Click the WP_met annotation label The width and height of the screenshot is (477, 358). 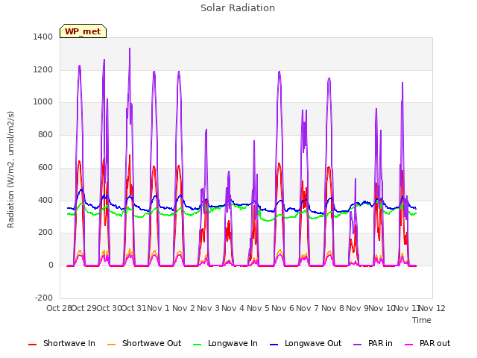83,31
